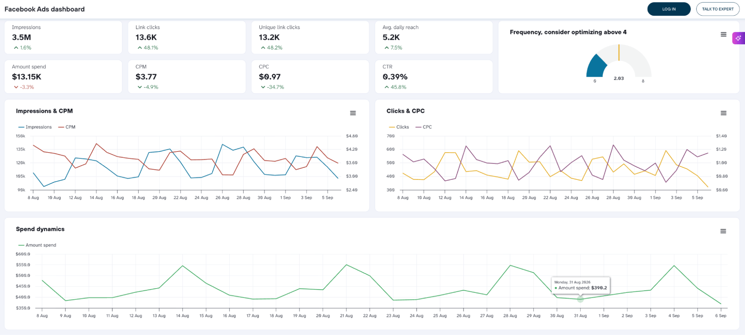Click the TALK TO EXPERT button

point(717,9)
